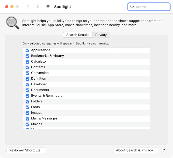Uncheck Contacts in search results
This screenshot has width=173, height=158.
click(x=27, y=67)
